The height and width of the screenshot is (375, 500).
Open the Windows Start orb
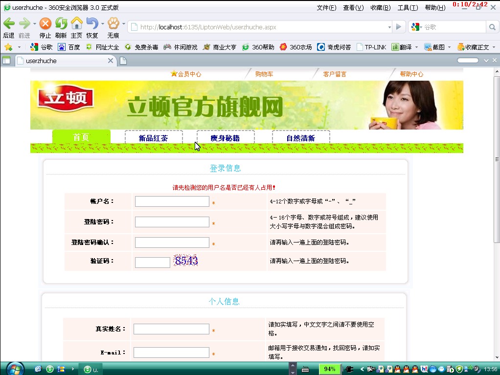(x=15, y=369)
